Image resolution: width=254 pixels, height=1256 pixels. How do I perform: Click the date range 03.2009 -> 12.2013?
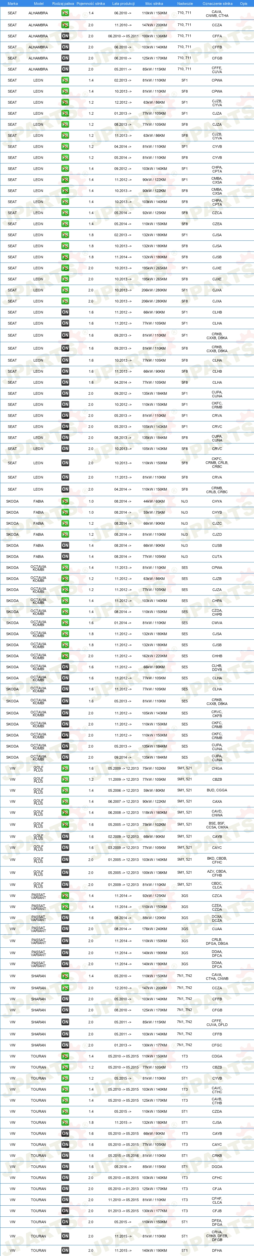(x=123, y=847)
